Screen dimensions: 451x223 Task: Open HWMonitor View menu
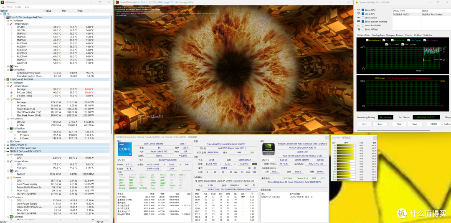pyautogui.click(x=10, y=7)
